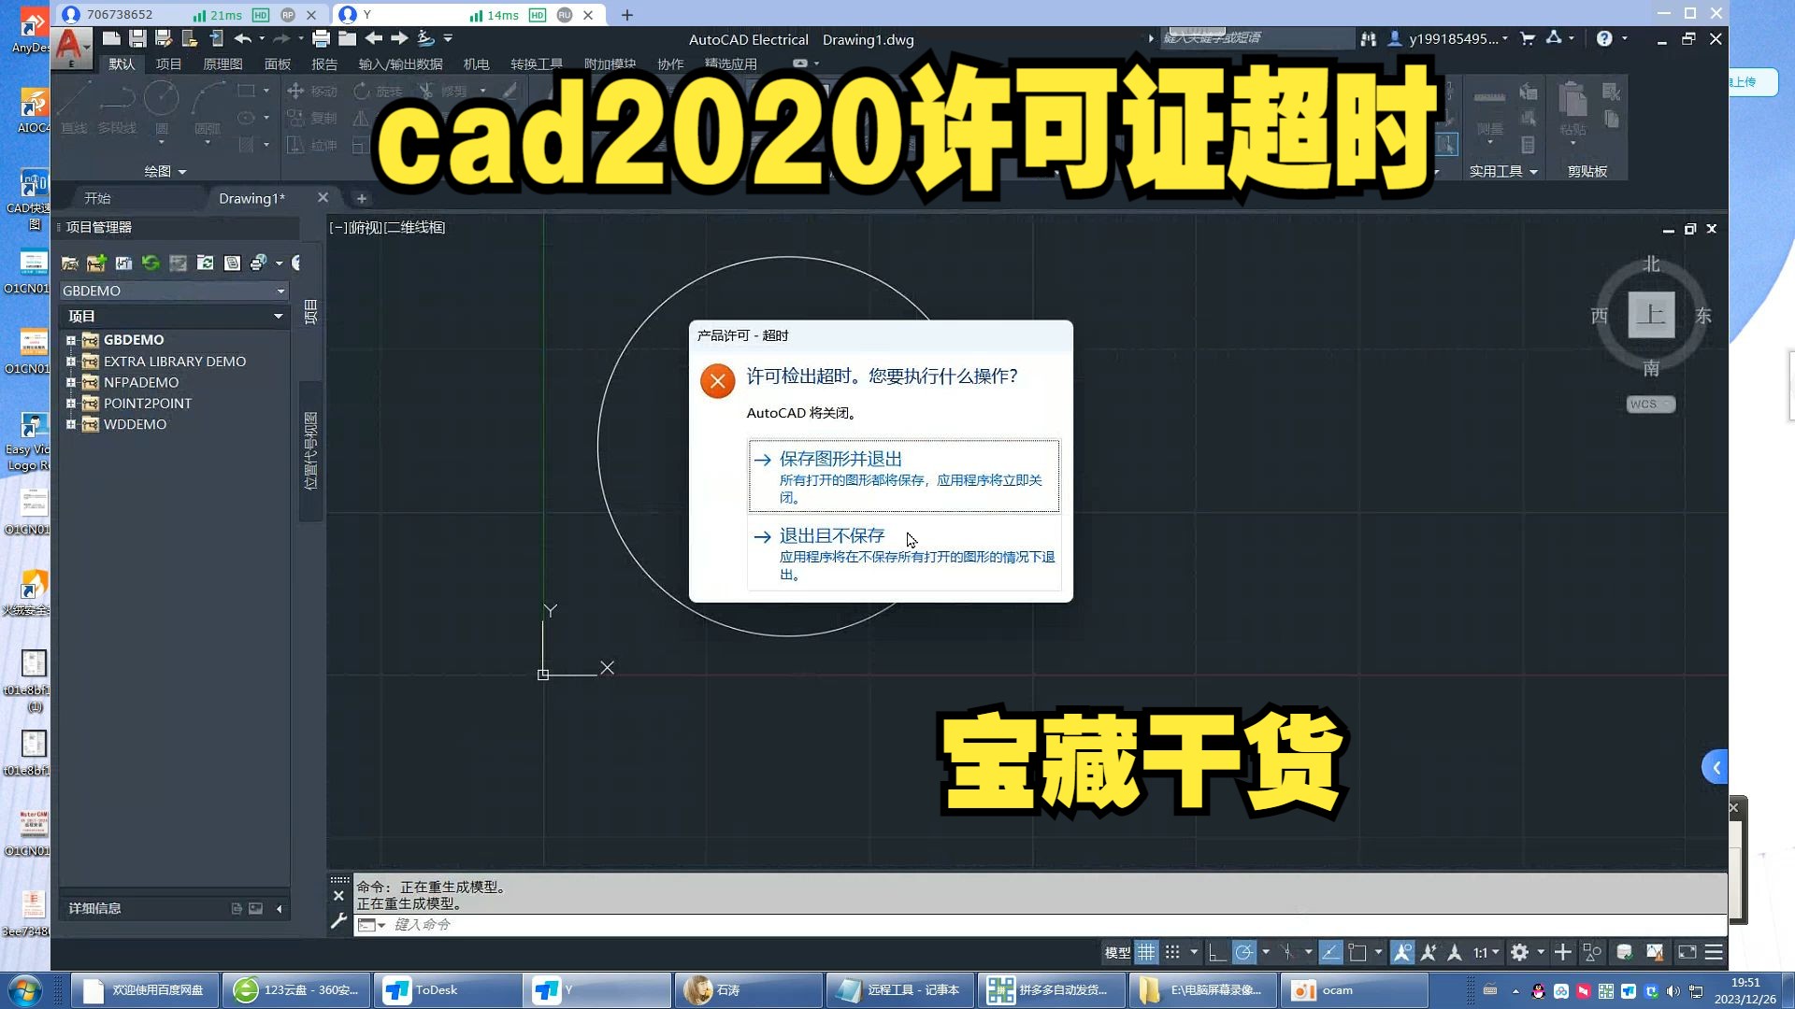
Task: Click the project refresh icon in Project Manager
Action: [x=151, y=263]
